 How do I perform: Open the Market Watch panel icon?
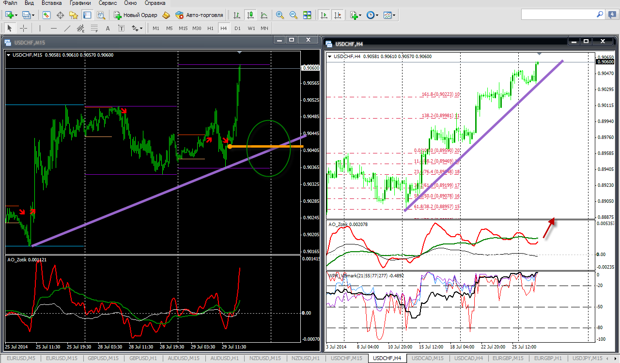pyautogui.click(x=46, y=15)
